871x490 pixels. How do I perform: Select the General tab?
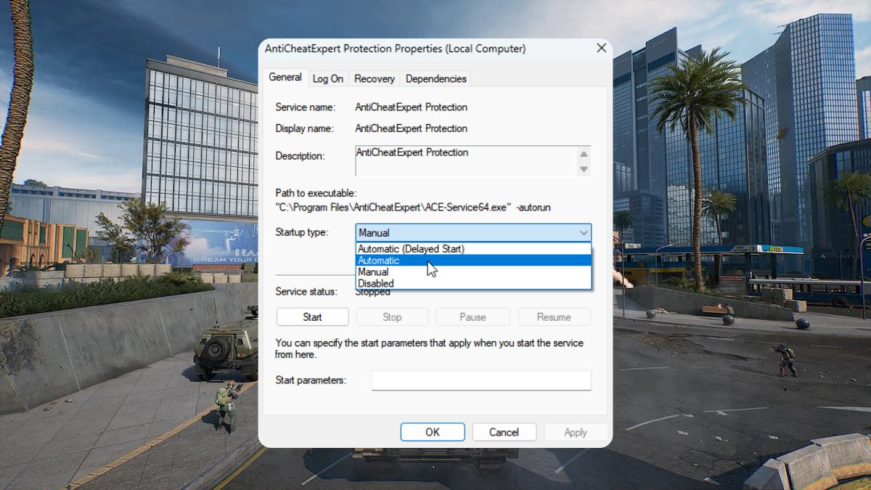tap(285, 77)
